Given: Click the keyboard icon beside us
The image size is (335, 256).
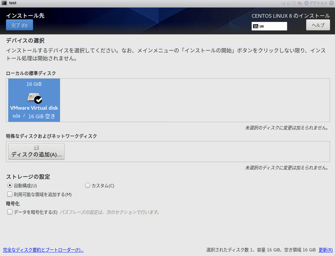Looking at the screenshot, I should [x=256, y=26].
